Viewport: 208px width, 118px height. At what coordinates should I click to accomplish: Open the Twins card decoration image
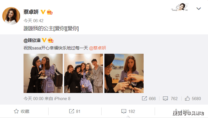coord(180,7)
